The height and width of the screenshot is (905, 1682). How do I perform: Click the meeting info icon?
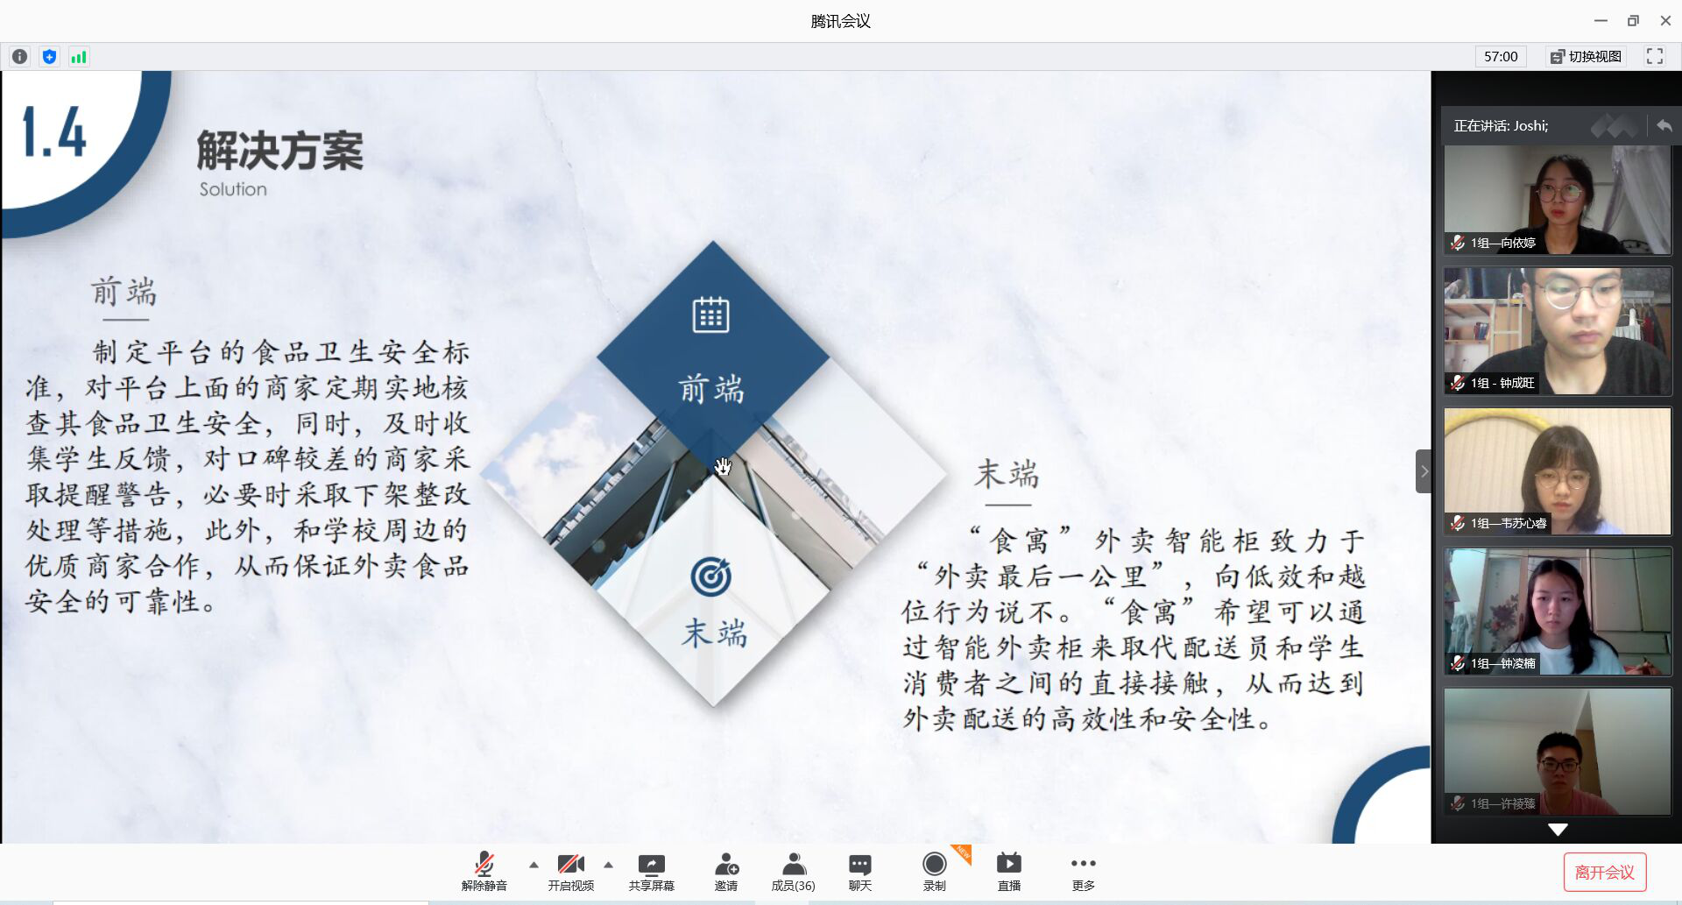tap(19, 57)
